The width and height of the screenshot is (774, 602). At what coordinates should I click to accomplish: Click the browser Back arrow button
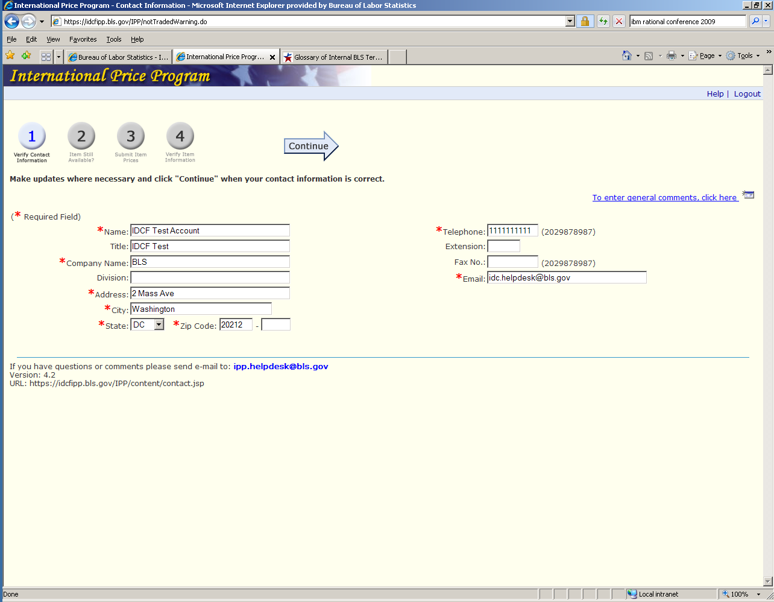(11, 22)
